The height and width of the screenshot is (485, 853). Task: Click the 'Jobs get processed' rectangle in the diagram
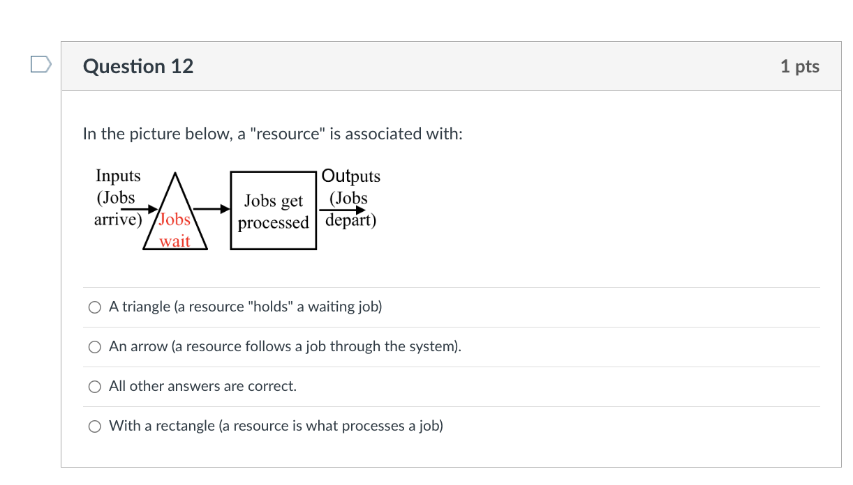pos(273,209)
